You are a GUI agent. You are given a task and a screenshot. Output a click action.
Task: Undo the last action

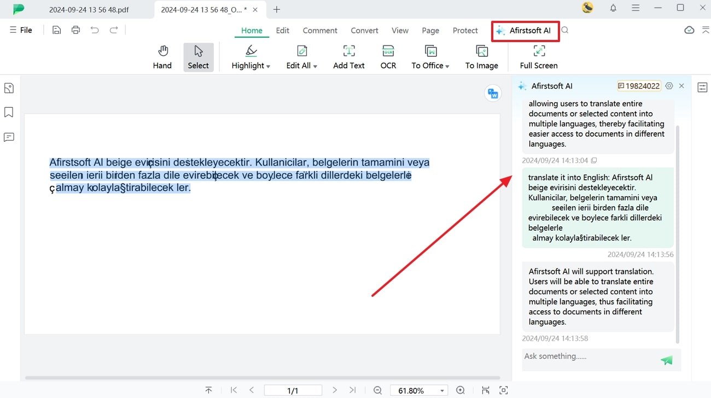coord(95,30)
